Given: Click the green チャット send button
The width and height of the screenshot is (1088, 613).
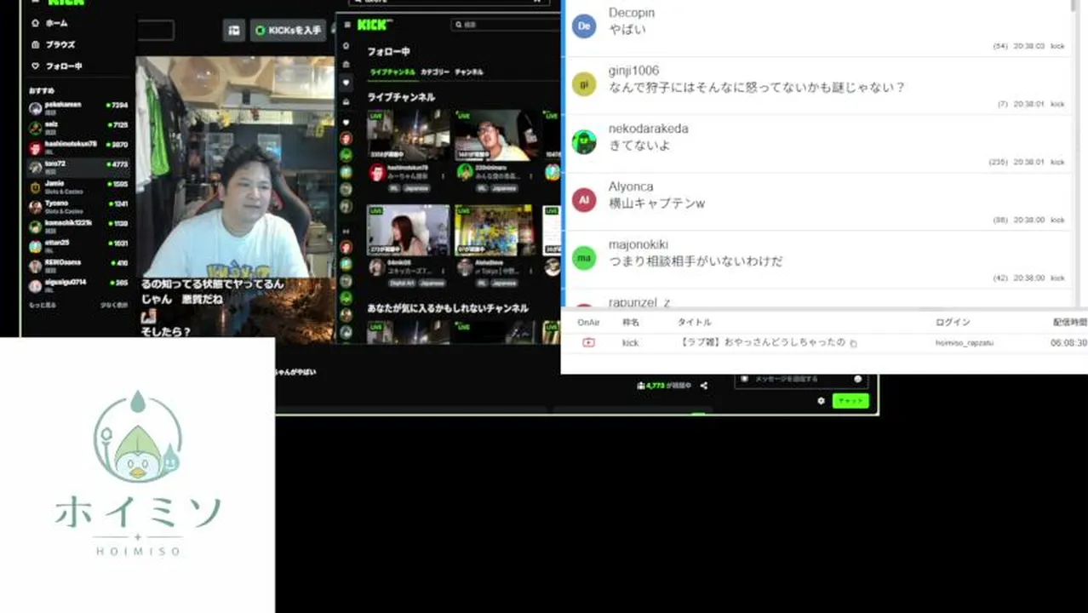Looking at the screenshot, I should click(850, 401).
